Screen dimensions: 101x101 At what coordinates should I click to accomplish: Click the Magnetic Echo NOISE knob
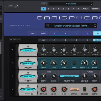[x=95, y=63]
